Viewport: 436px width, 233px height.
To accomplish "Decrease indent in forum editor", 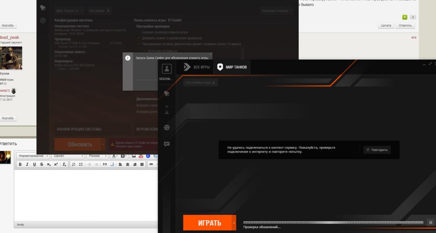I will pos(89,164).
